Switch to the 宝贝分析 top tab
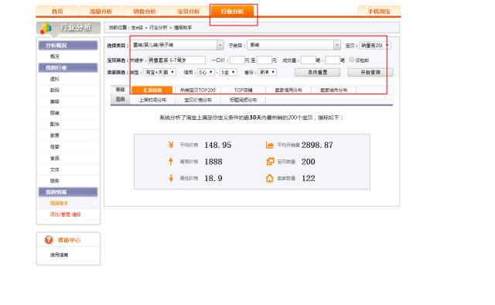The image size is (495, 305). 188,12
